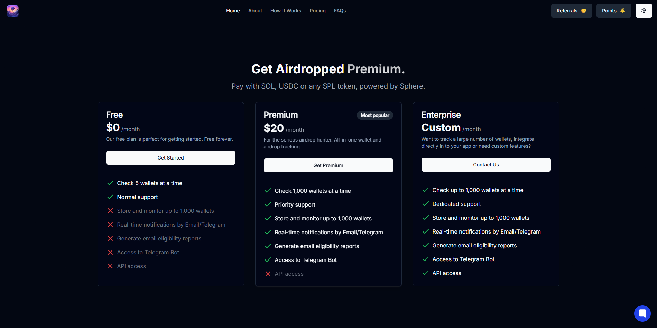The width and height of the screenshot is (657, 328).
Task: Open How It Works
Action: (286, 11)
